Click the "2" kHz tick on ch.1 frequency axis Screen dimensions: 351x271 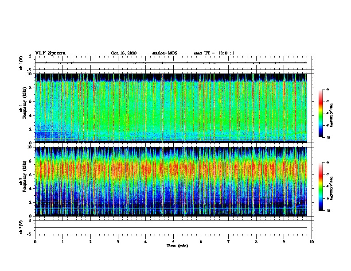31,129
